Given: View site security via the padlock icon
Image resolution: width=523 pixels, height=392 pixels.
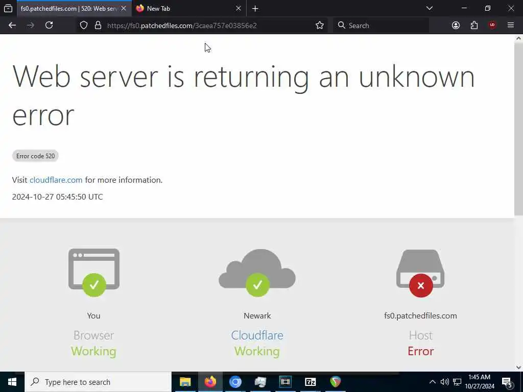Looking at the screenshot, I should click(98, 26).
